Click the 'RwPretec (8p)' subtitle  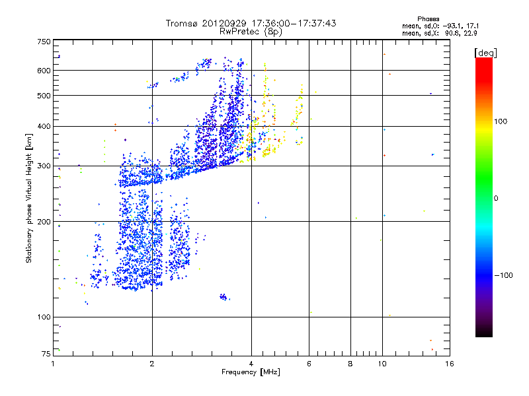click(x=251, y=32)
